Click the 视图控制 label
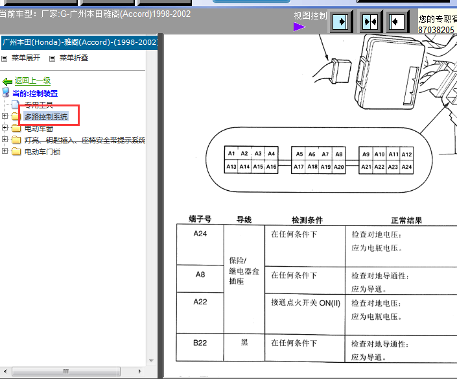457x379 pixels. (x=310, y=16)
